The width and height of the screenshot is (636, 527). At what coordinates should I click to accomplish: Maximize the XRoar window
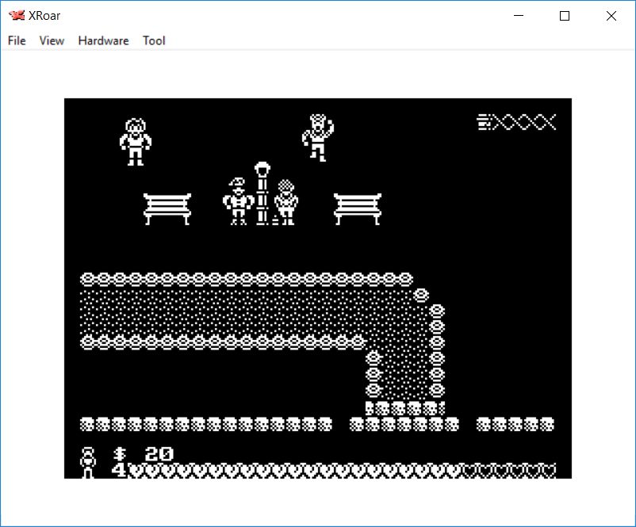point(565,16)
